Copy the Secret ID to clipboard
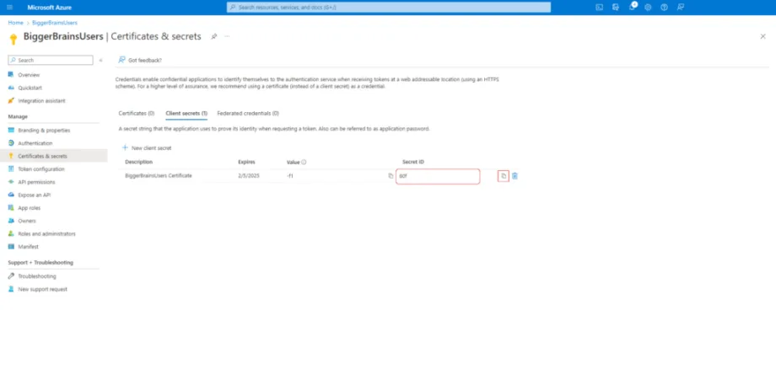 (504, 176)
